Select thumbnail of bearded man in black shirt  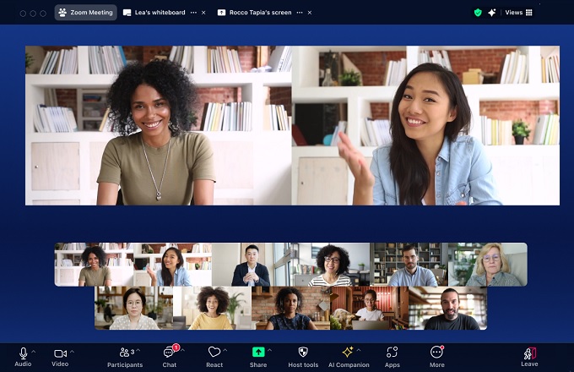point(447,308)
